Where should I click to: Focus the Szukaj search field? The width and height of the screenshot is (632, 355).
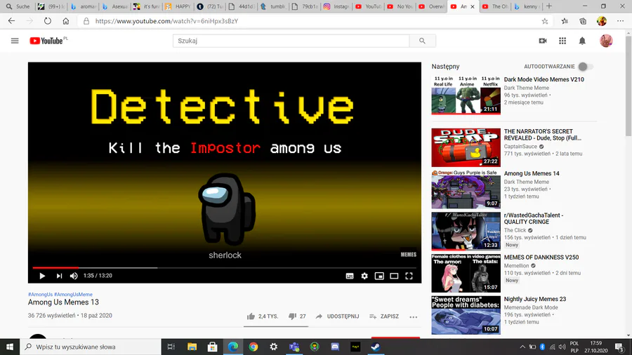coord(291,41)
